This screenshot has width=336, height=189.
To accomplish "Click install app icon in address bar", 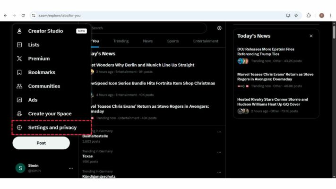I will pos(288,16).
